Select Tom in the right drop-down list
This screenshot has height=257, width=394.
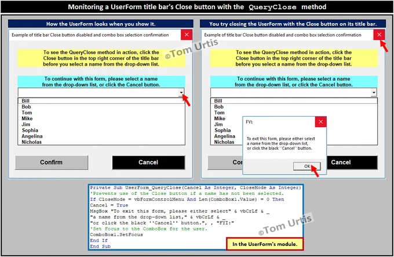[x=294, y=113]
